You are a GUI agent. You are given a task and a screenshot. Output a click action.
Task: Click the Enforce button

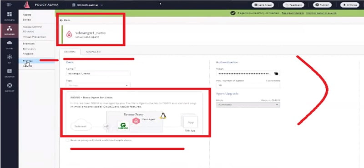click(x=349, y=5)
